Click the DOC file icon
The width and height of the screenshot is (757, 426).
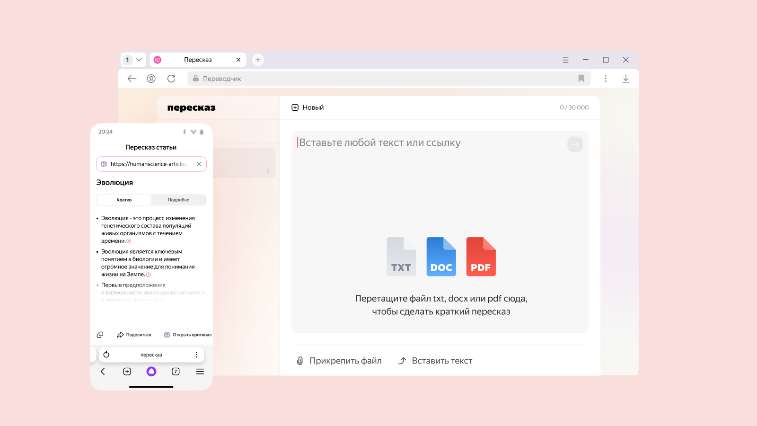pos(441,257)
